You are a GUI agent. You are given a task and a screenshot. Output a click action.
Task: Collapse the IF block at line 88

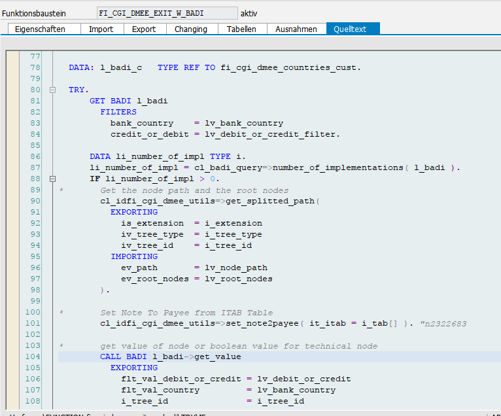point(53,179)
